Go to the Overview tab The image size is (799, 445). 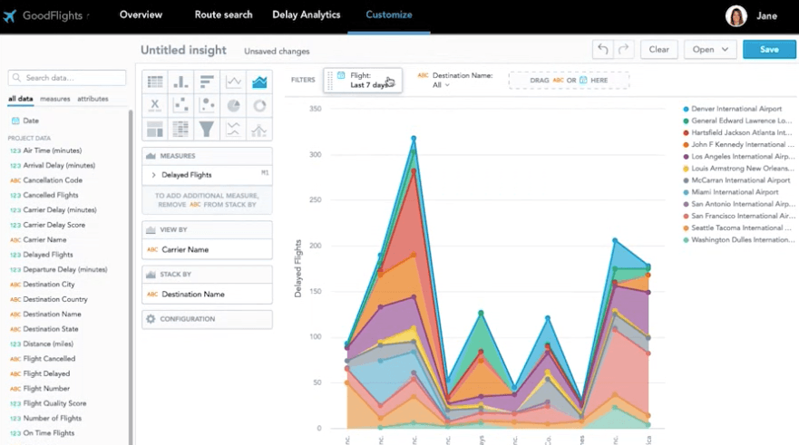click(141, 15)
